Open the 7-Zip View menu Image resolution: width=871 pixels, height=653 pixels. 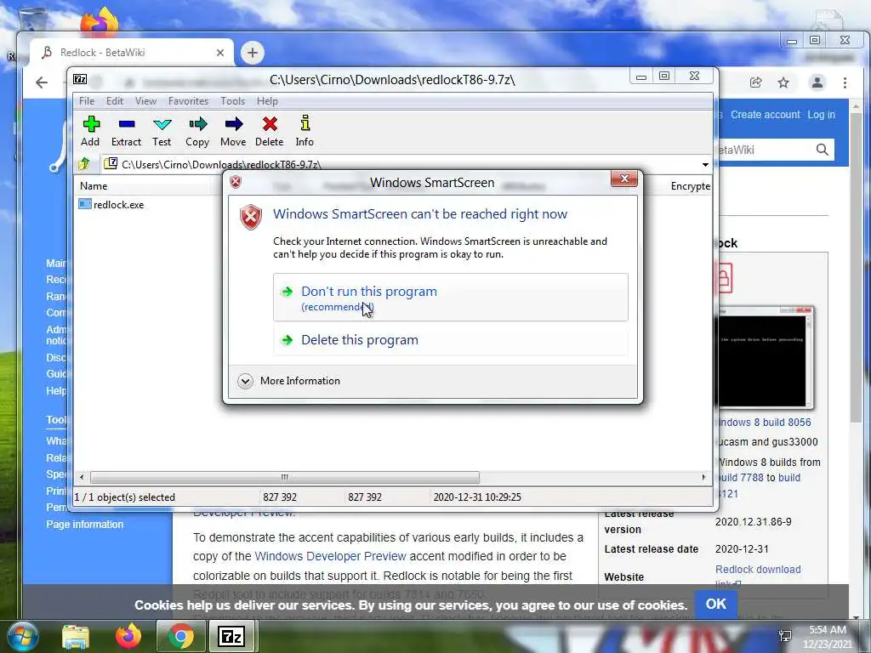coord(145,101)
